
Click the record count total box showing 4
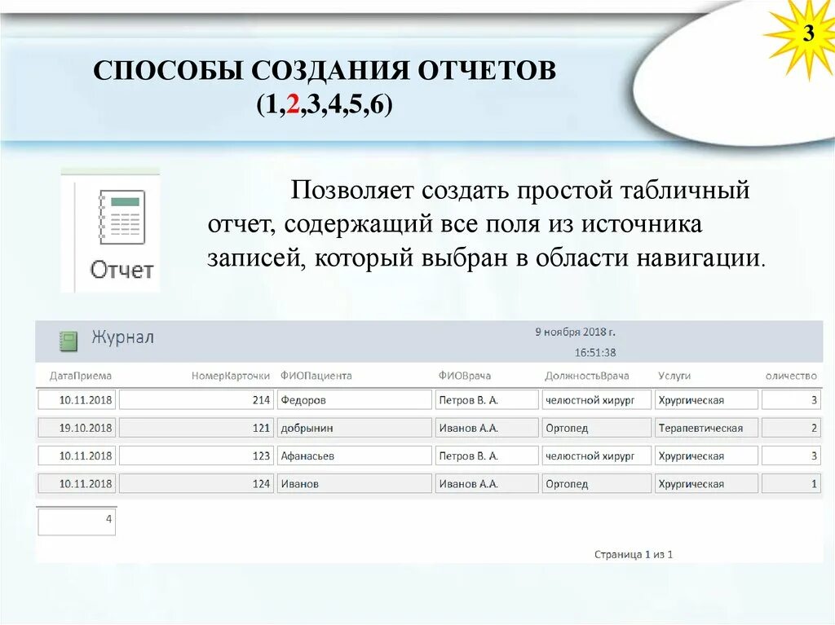point(77,522)
